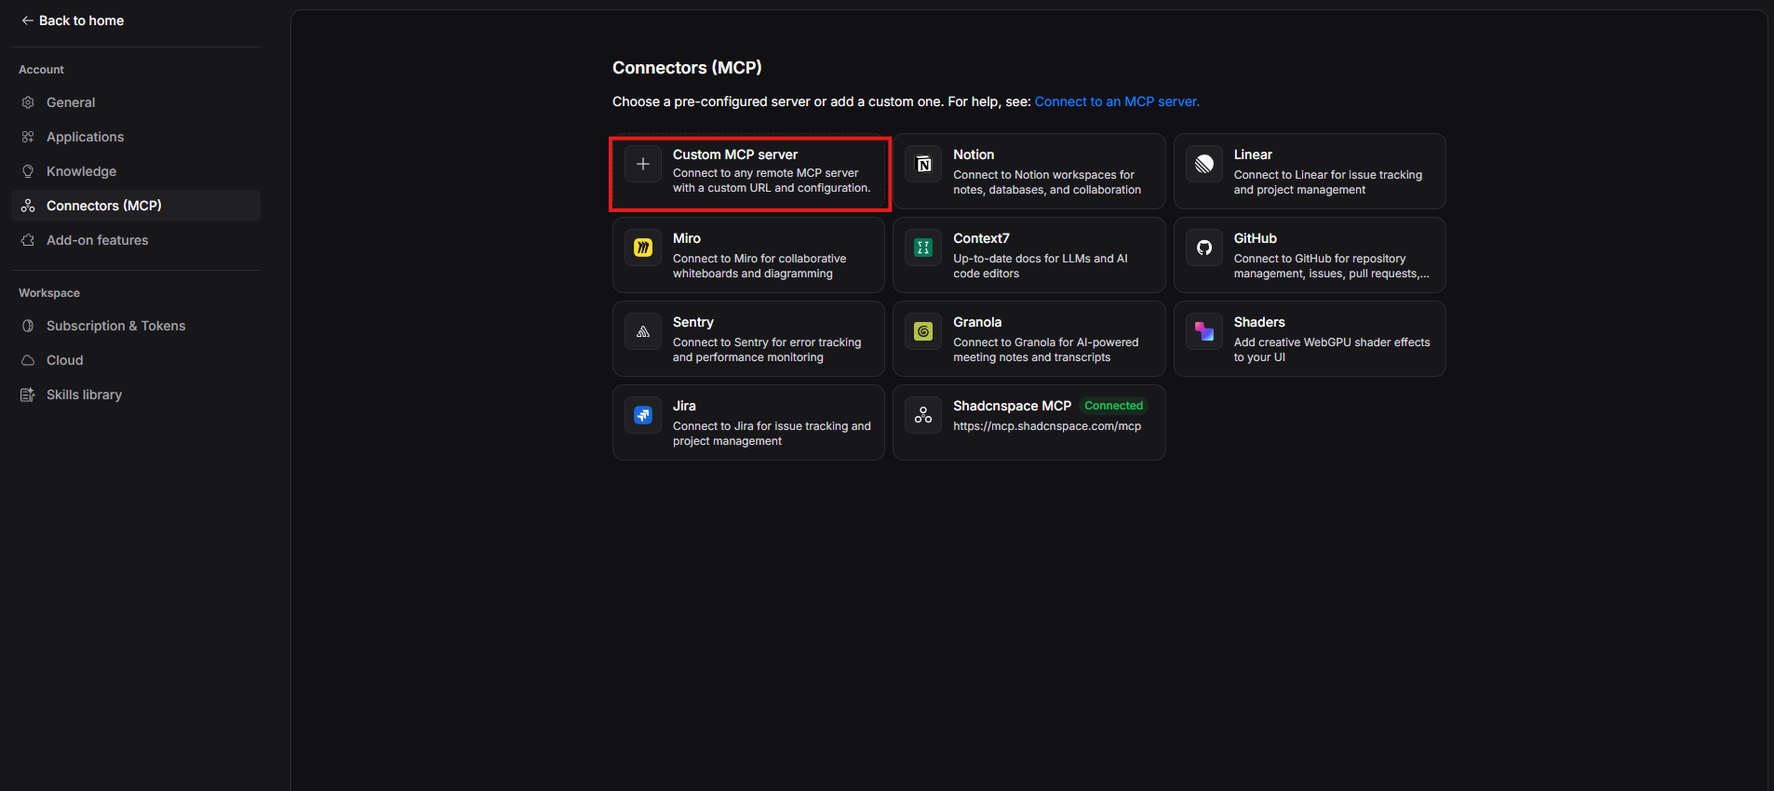Image resolution: width=1774 pixels, height=791 pixels.
Task: Click the plus icon for Custom MCP server
Action: point(643,164)
